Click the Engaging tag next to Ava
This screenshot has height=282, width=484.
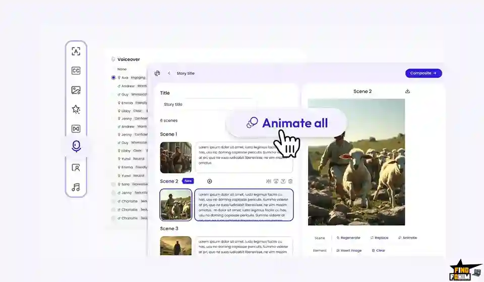(x=138, y=78)
